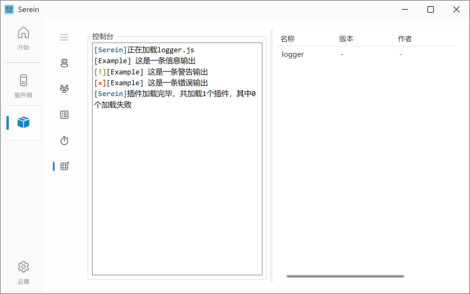Open the 开始 home page
Screen dimensions: 470x294
[23, 39]
